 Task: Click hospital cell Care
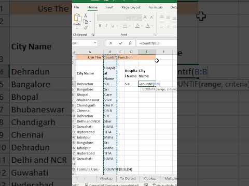(x=110, y=95)
